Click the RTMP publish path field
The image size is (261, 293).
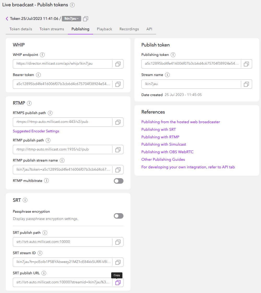63,150
